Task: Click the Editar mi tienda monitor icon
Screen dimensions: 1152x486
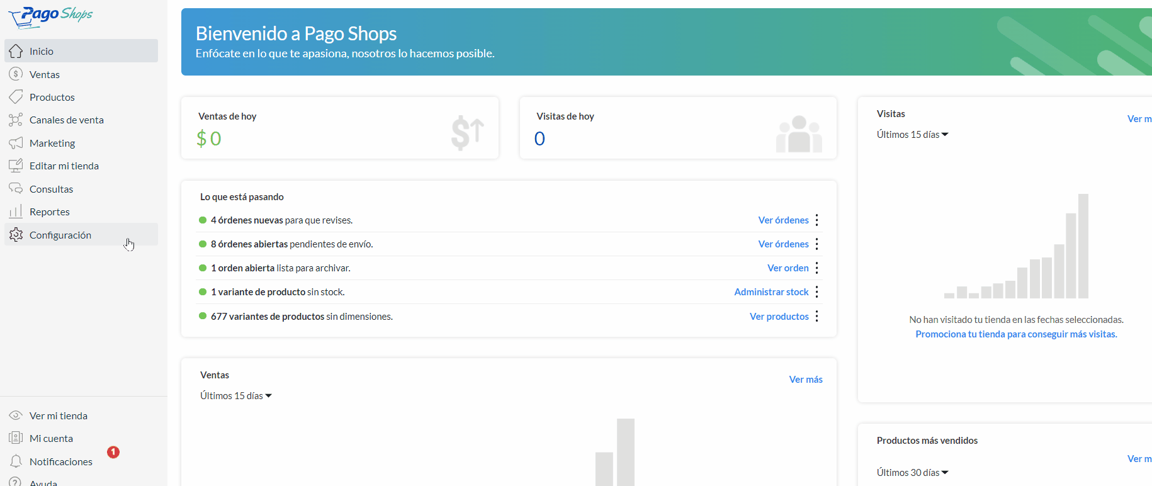Action: click(x=16, y=166)
